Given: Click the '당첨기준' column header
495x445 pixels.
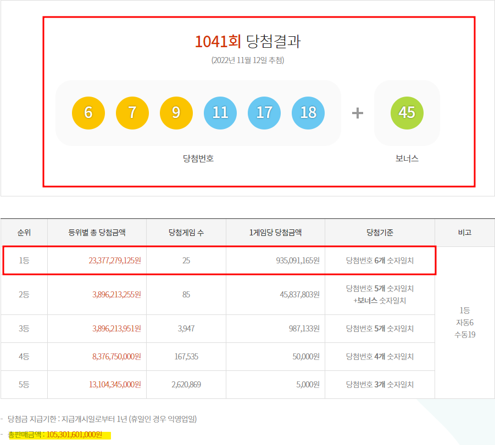Looking at the screenshot, I should click(x=380, y=233).
